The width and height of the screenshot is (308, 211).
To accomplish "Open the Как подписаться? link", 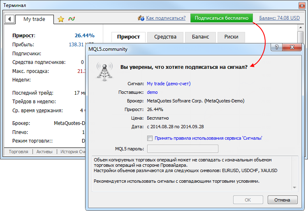I will pyautogui.click(x=166, y=18).
